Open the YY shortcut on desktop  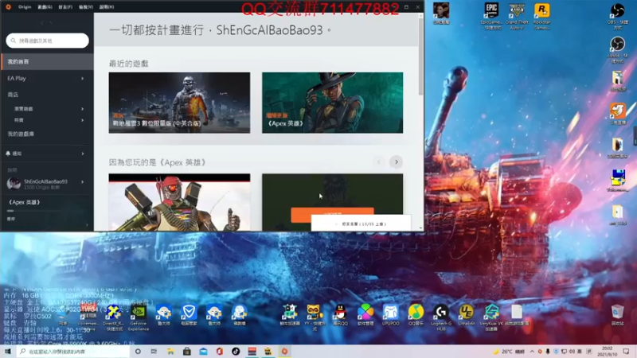[x=313, y=317]
